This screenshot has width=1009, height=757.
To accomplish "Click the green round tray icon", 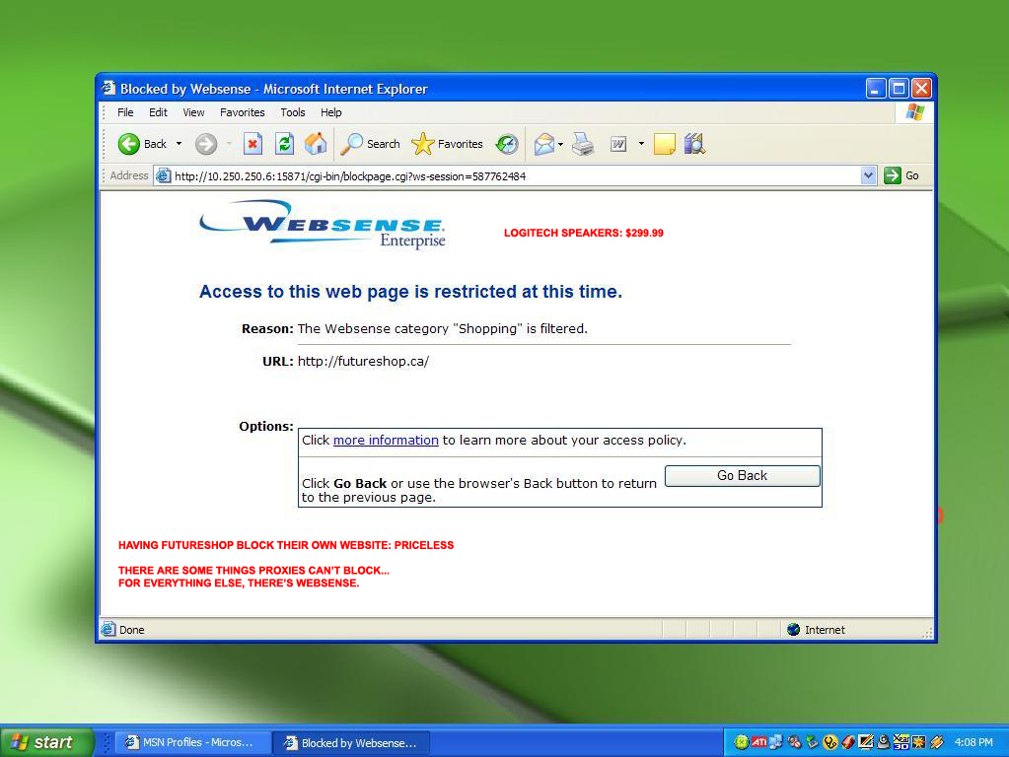I will [742, 742].
